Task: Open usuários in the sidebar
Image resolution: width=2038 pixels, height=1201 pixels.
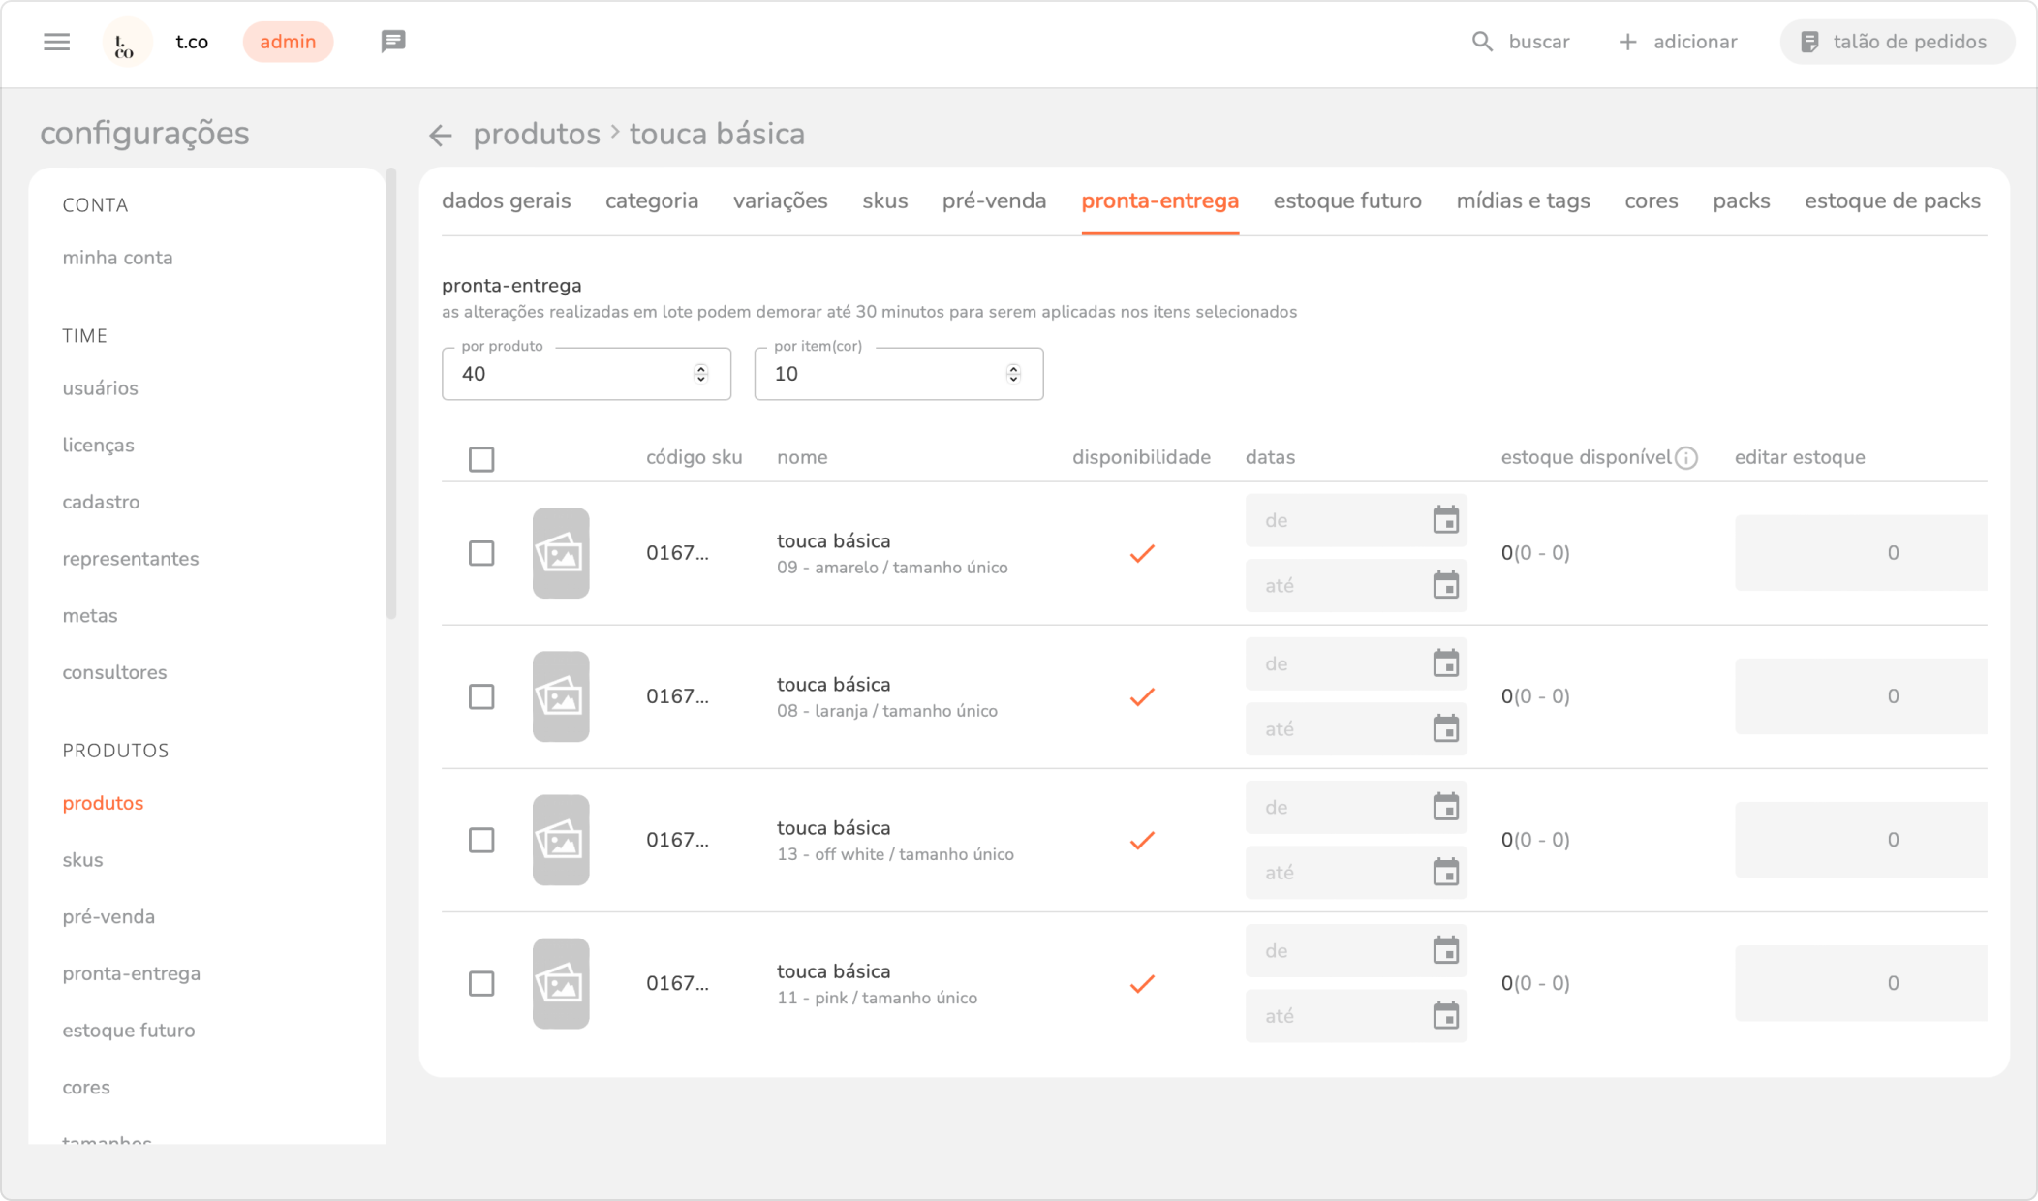Action: point(101,388)
